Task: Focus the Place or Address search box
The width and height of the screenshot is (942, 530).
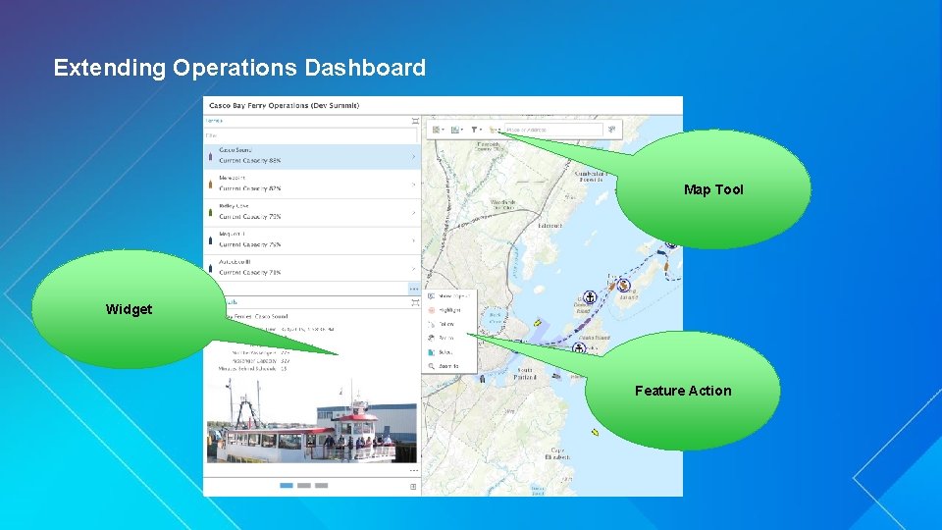Action: pyautogui.click(x=553, y=130)
